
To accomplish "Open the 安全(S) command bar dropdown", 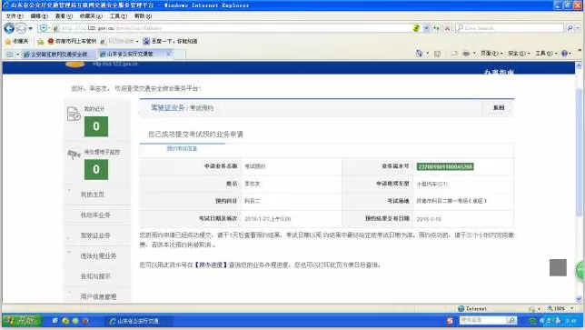I will [519, 54].
